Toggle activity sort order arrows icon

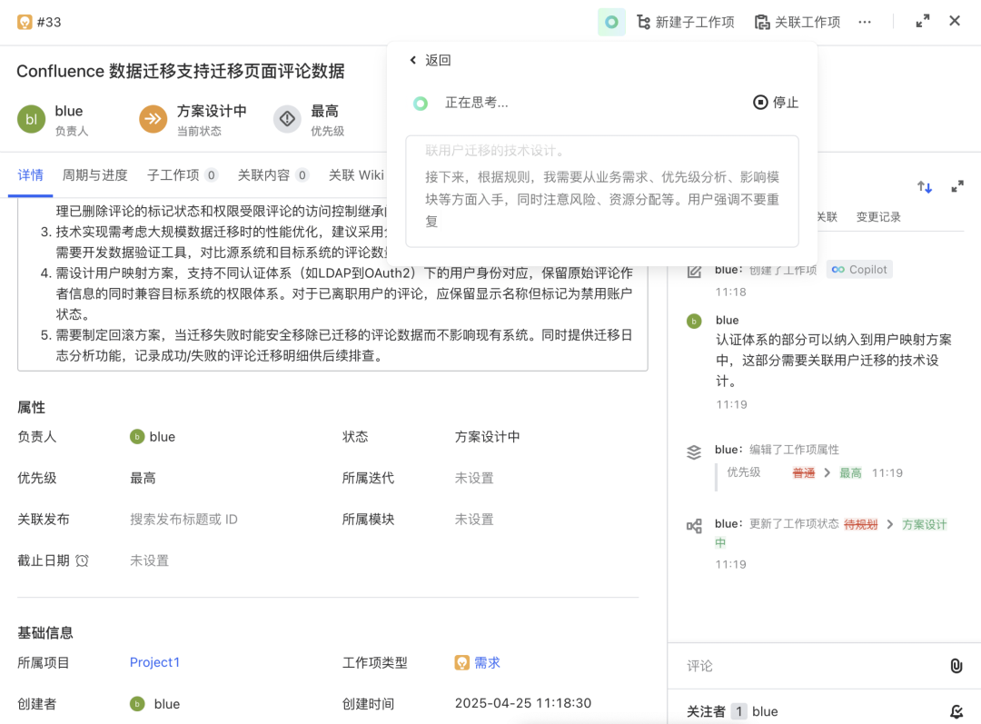(925, 186)
